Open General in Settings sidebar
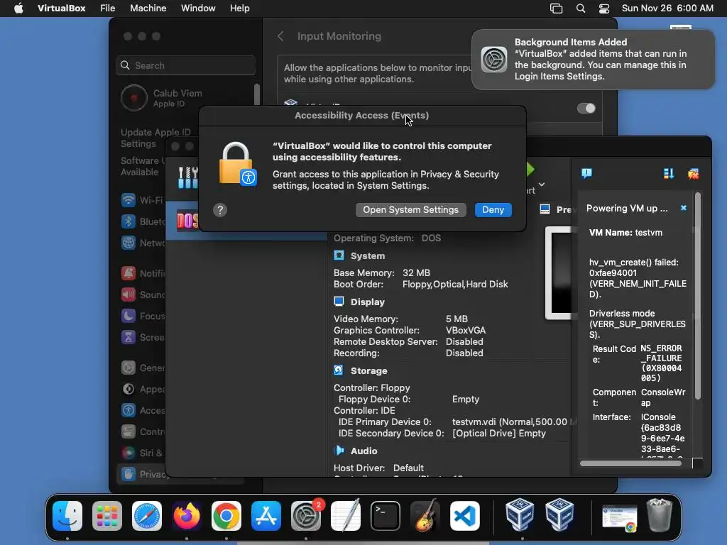Viewport: 727px width, 545px height. (142, 368)
